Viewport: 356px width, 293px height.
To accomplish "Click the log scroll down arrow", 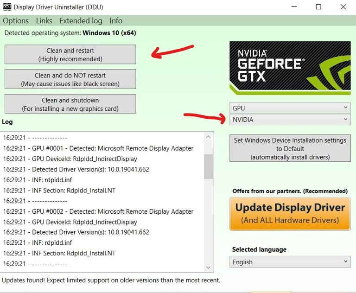I will click(x=209, y=267).
